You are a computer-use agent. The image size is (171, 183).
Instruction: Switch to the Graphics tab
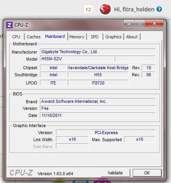113,37
